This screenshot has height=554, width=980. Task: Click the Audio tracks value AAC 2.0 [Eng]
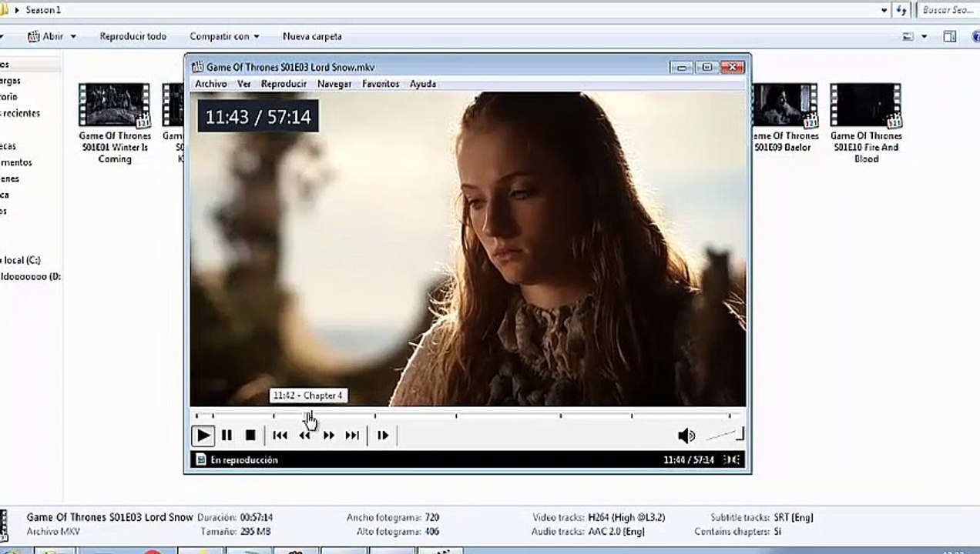click(x=616, y=532)
